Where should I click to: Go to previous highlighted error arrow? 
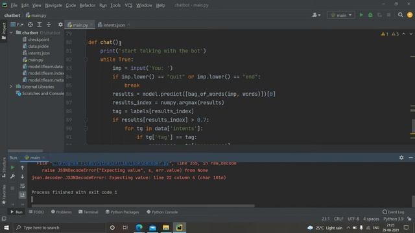pyautogui.click(x=403, y=34)
